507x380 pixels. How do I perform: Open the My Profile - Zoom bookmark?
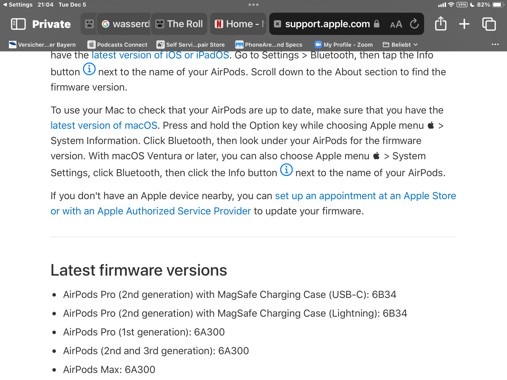click(344, 45)
